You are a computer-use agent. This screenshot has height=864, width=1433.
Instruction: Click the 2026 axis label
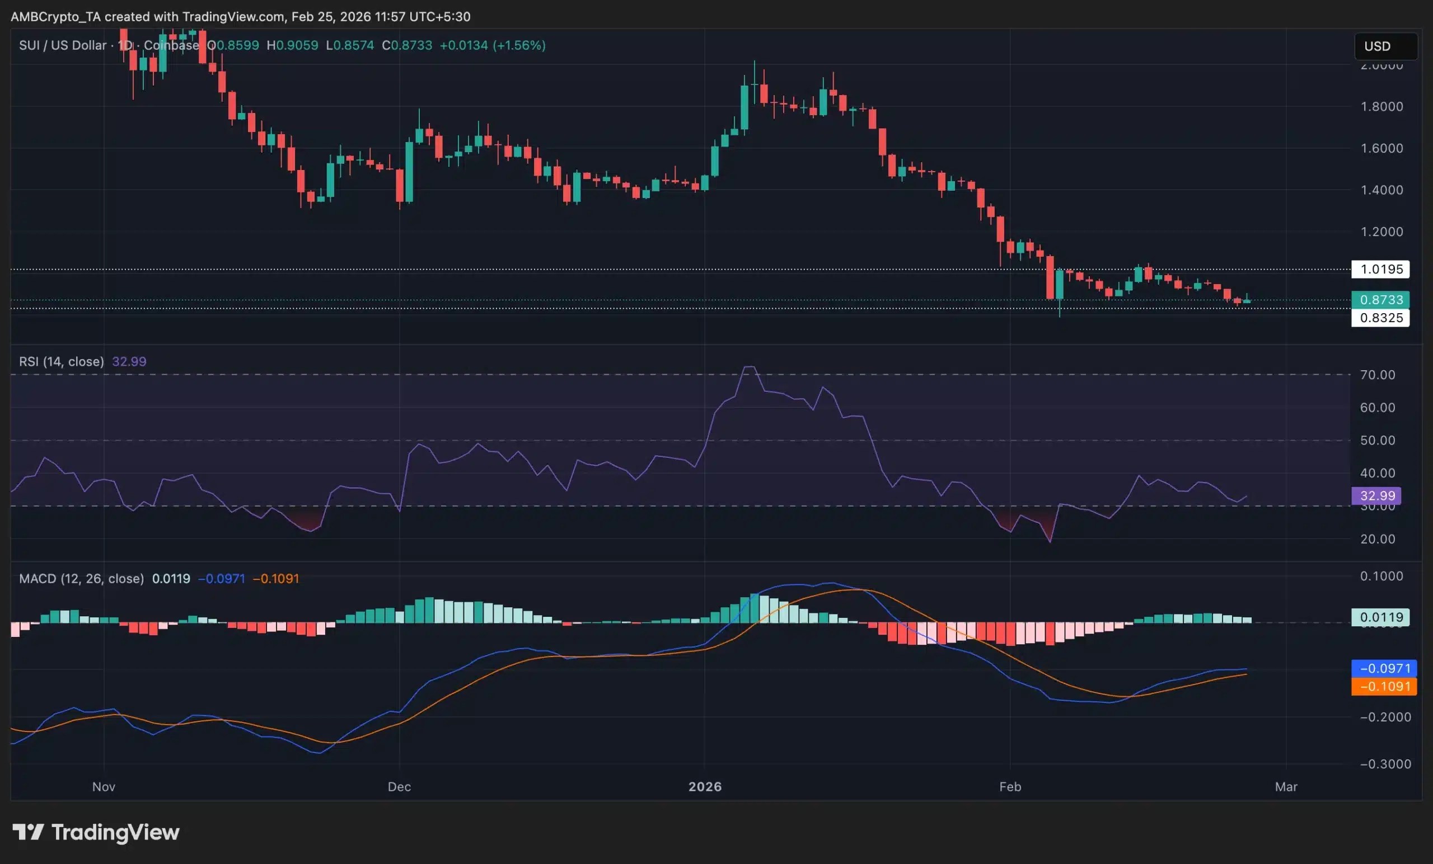[705, 787]
